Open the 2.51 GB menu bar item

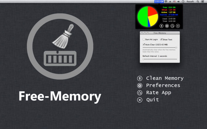pyautogui.click(x=159, y=2)
